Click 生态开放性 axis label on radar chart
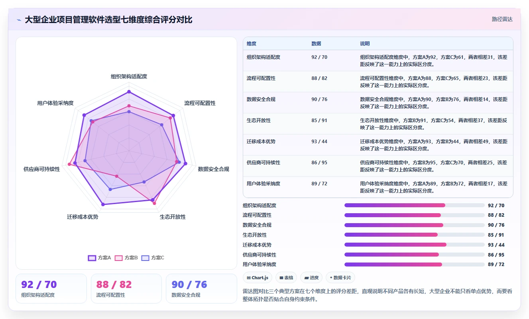The width and height of the screenshot is (529, 319). [x=173, y=217]
